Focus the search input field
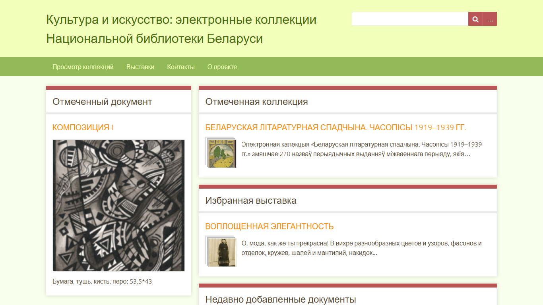The image size is (543, 305). point(410,19)
